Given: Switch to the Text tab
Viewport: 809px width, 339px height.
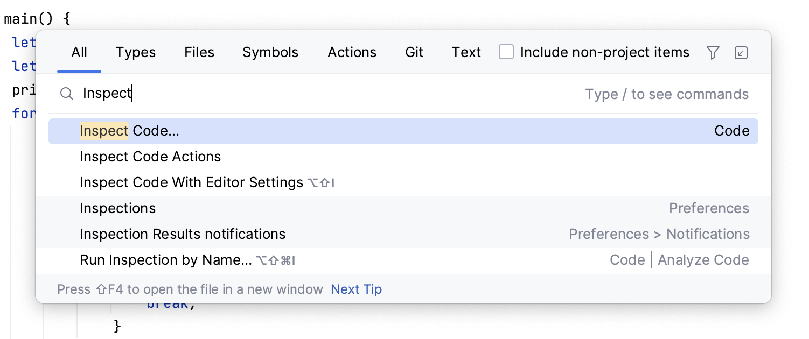Looking at the screenshot, I should pos(465,52).
